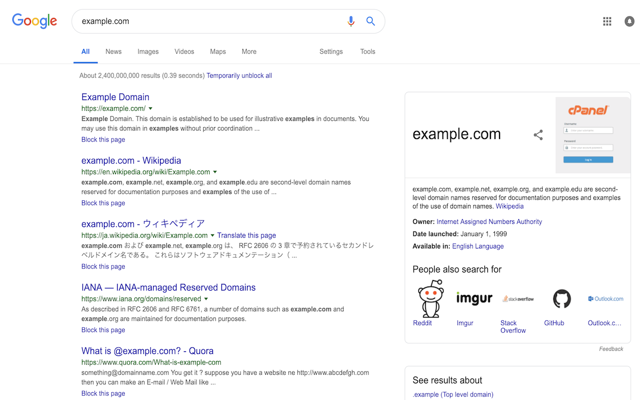Switch to the Maps tab
640x400 pixels.
tap(218, 51)
